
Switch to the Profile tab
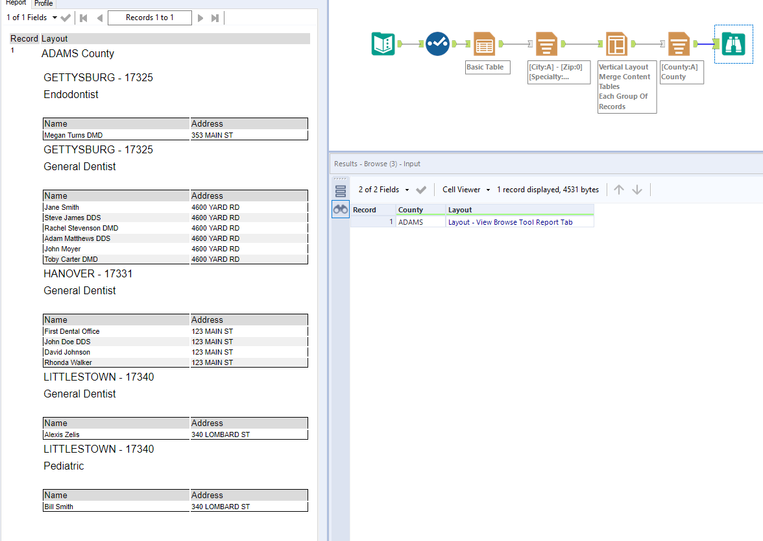(43, 3)
